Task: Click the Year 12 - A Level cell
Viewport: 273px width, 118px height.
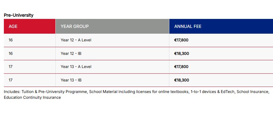Action: click(112, 40)
